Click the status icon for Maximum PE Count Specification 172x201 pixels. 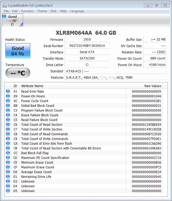[8, 158]
